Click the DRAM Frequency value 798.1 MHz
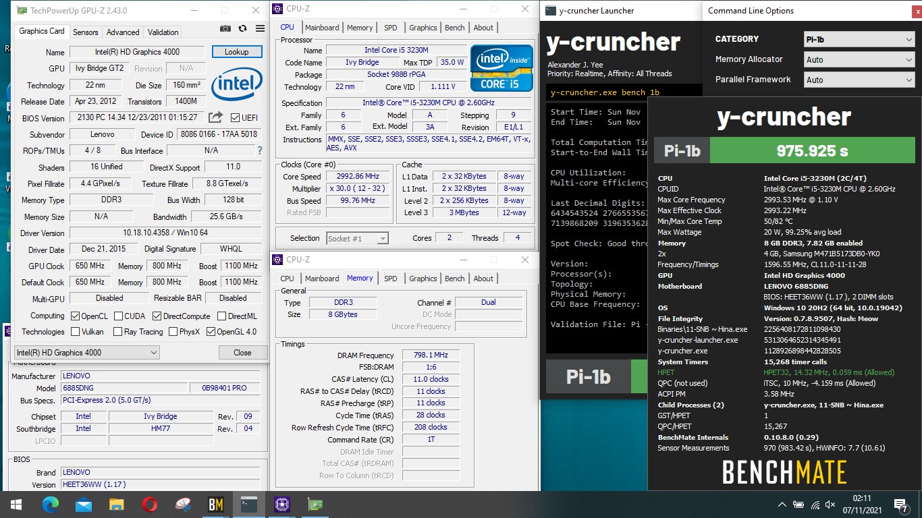The width and height of the screenshot is (922, 518). click(431, 355)
